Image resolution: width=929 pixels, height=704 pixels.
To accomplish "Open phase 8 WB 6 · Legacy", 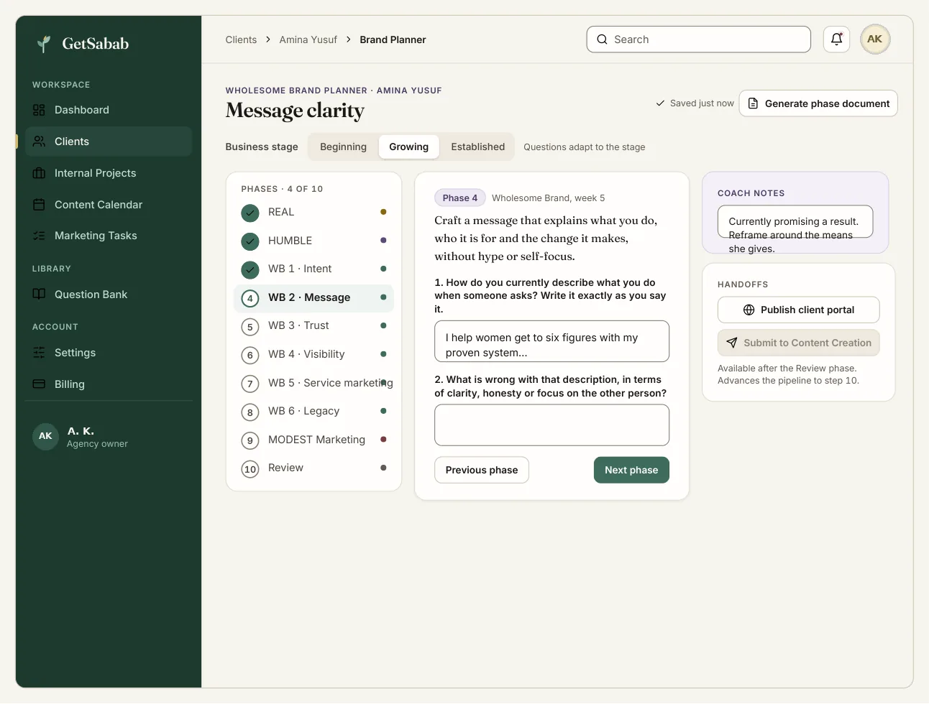I will point(314,412).
